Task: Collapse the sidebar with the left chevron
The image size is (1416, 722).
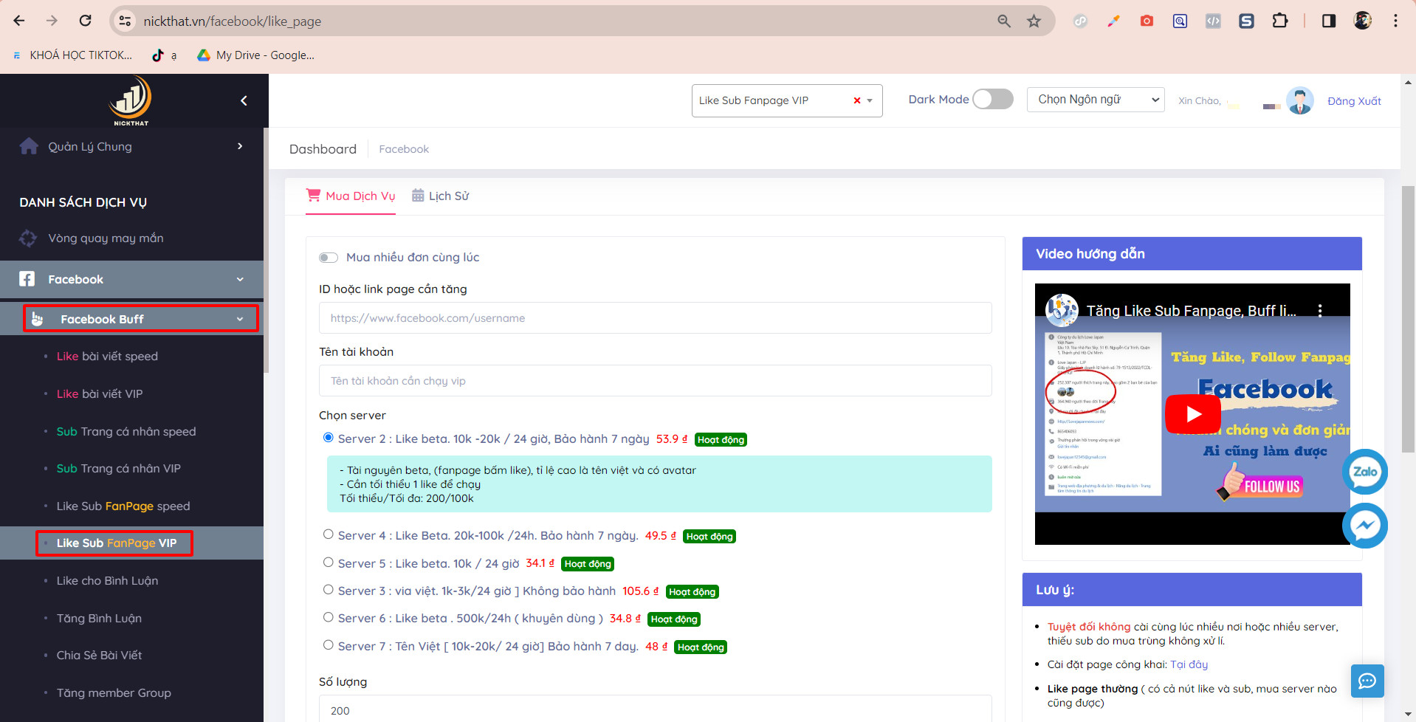Action: point(244,101)
